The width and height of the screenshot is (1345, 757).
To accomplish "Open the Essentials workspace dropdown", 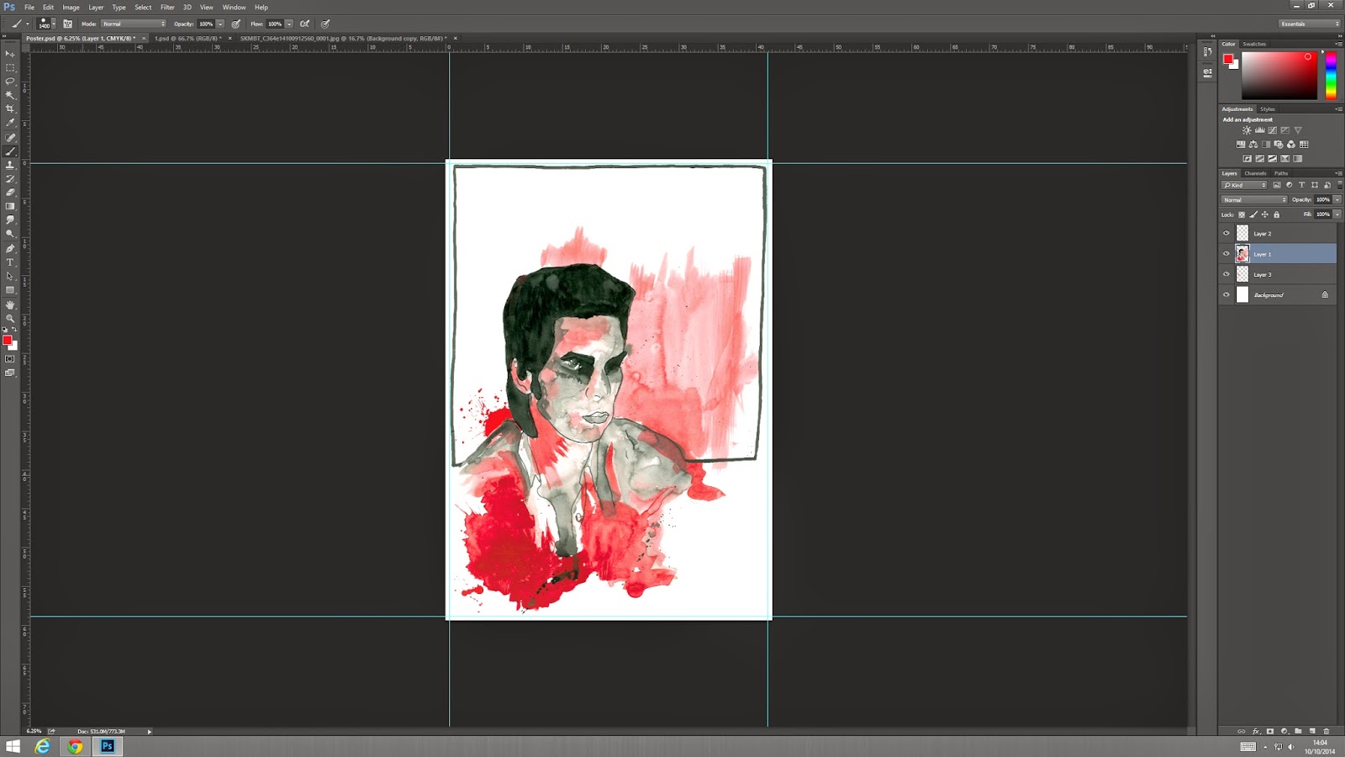I will pos(1309,24).
